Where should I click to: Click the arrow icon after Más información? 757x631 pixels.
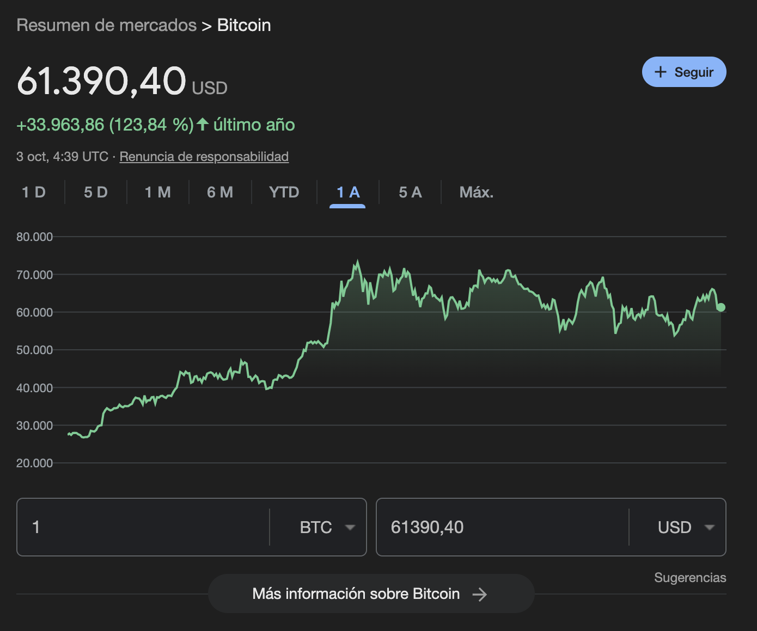(479, 594)
